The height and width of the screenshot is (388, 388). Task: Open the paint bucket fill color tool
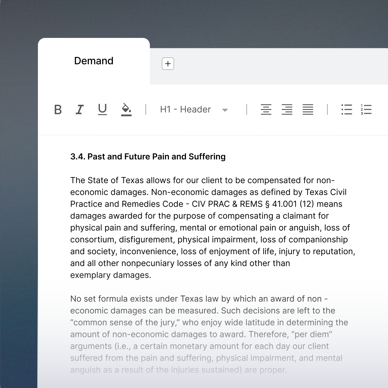126,108
